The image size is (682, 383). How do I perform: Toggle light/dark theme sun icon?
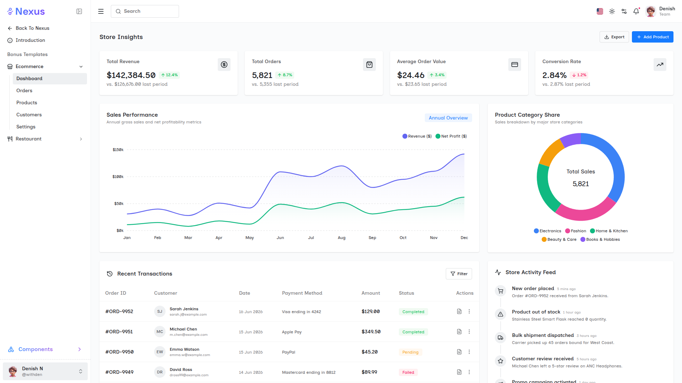point(612,11)
